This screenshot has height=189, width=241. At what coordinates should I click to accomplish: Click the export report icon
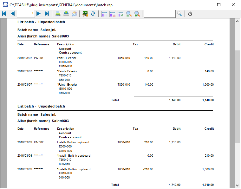pos(66,14)
